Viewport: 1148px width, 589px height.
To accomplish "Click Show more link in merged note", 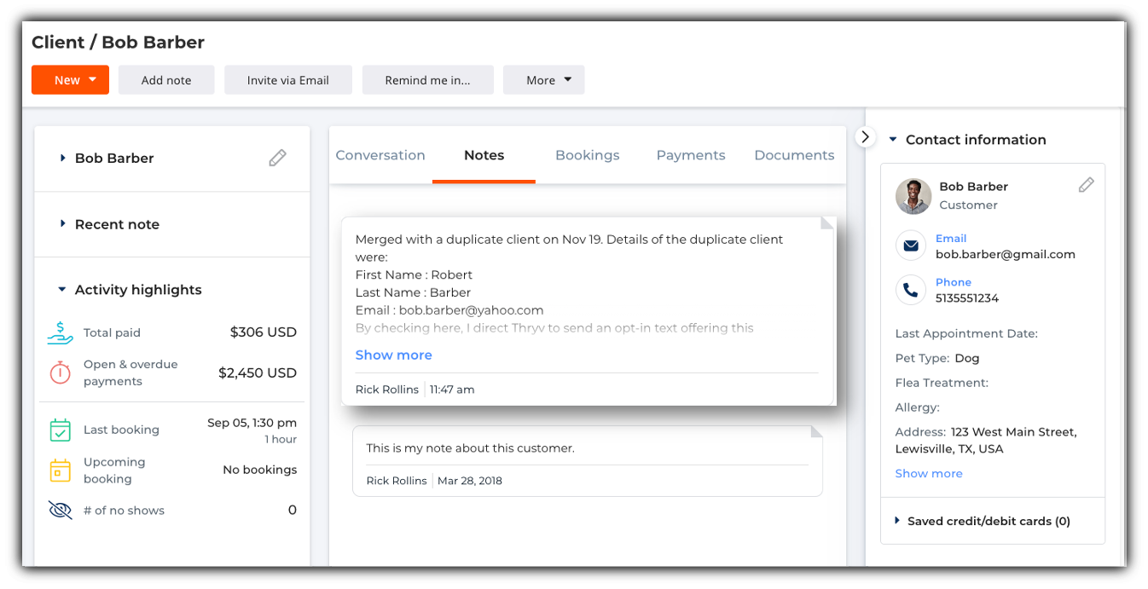I will pos(393,355).
